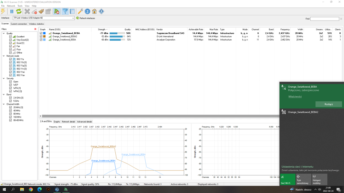Open the Interface adapter dropdown

[x=73, y=18]
